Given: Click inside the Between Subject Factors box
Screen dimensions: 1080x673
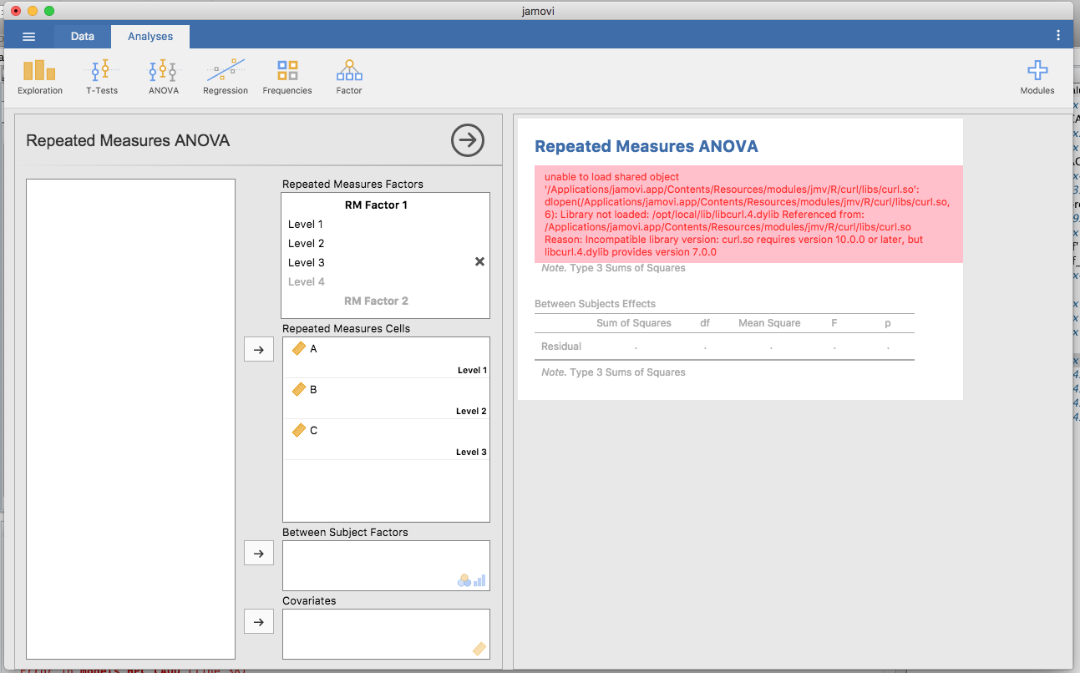Looking at the screenshot, I should 386,565.
